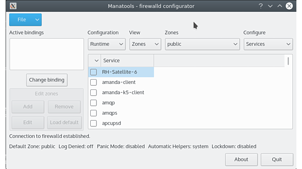Image resolution: width=302 pixels, height=169 pixels.
Task: Tick the amanda-client service checkbox
Action: click(94, 82)
